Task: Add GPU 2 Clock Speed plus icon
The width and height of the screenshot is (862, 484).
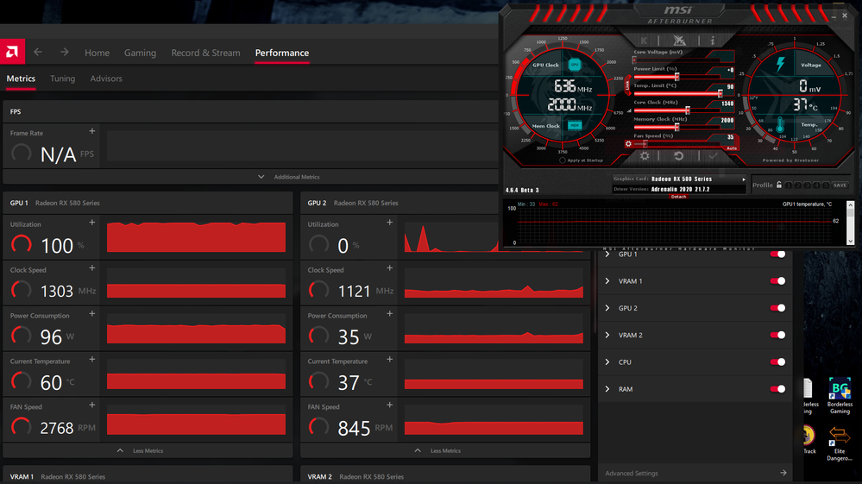Action: click(390, 268)
